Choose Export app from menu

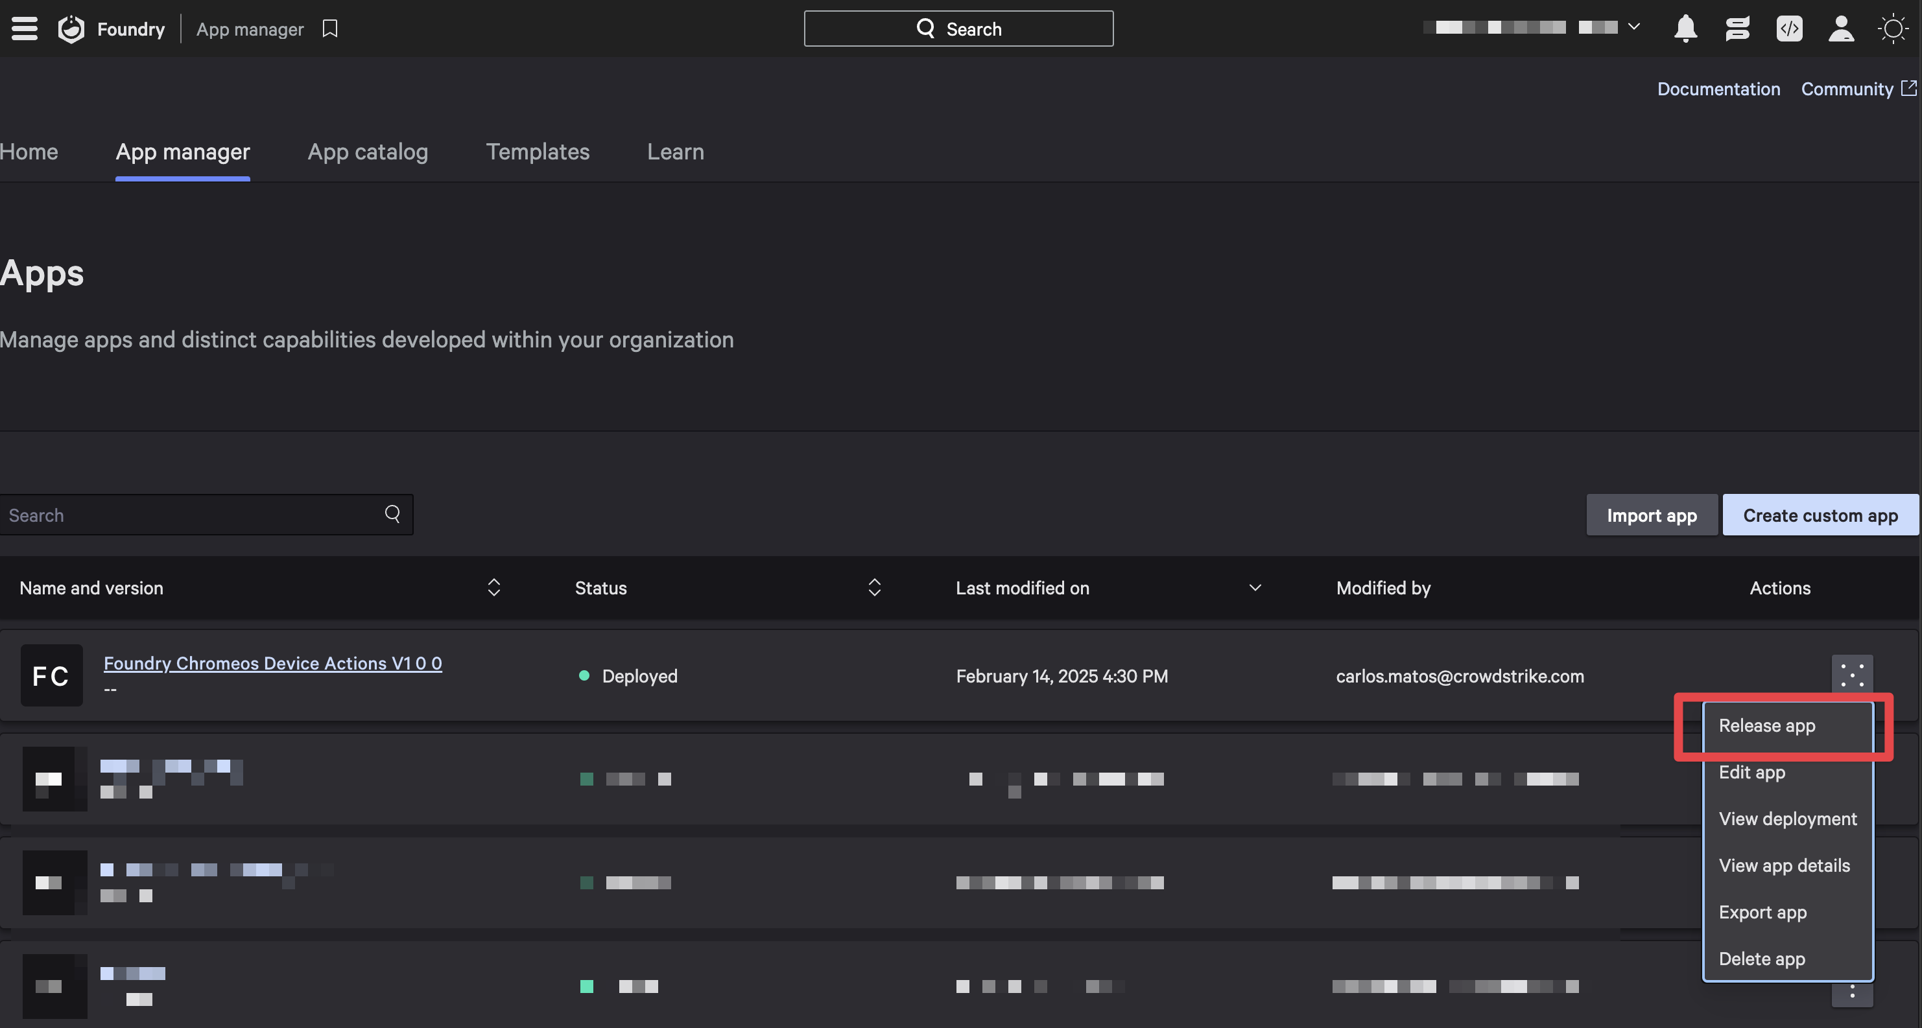1788,911
